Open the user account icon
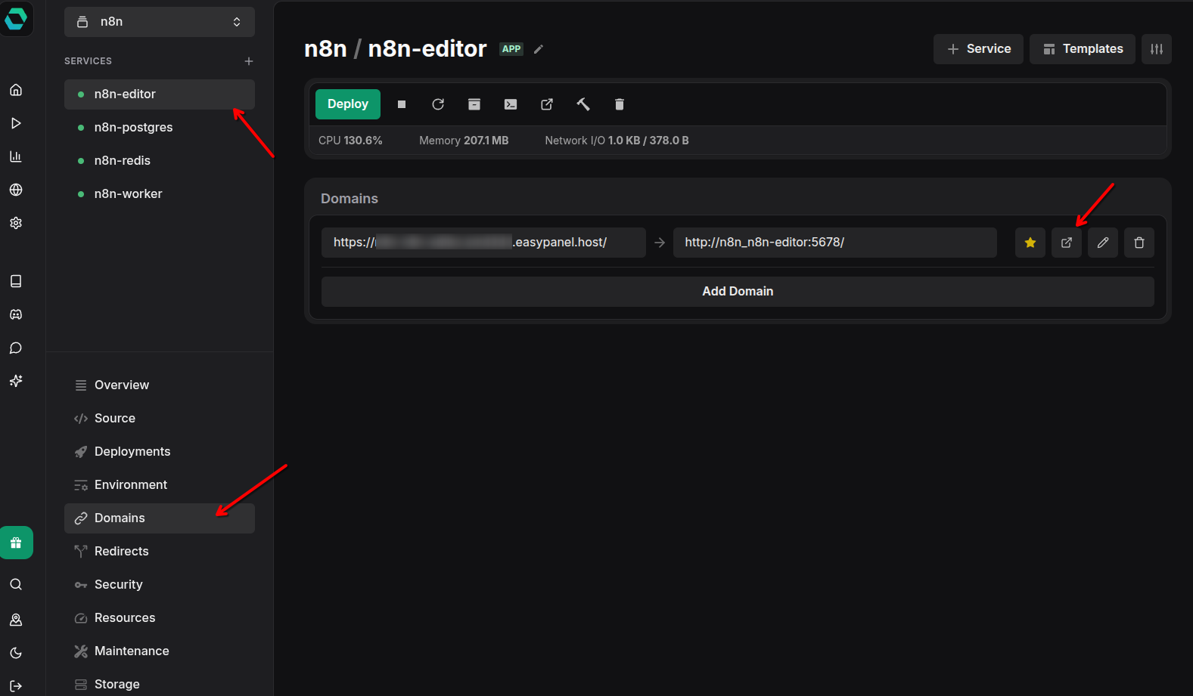The width and height of the screenshot is (1193, 696). tap(16, 620)
